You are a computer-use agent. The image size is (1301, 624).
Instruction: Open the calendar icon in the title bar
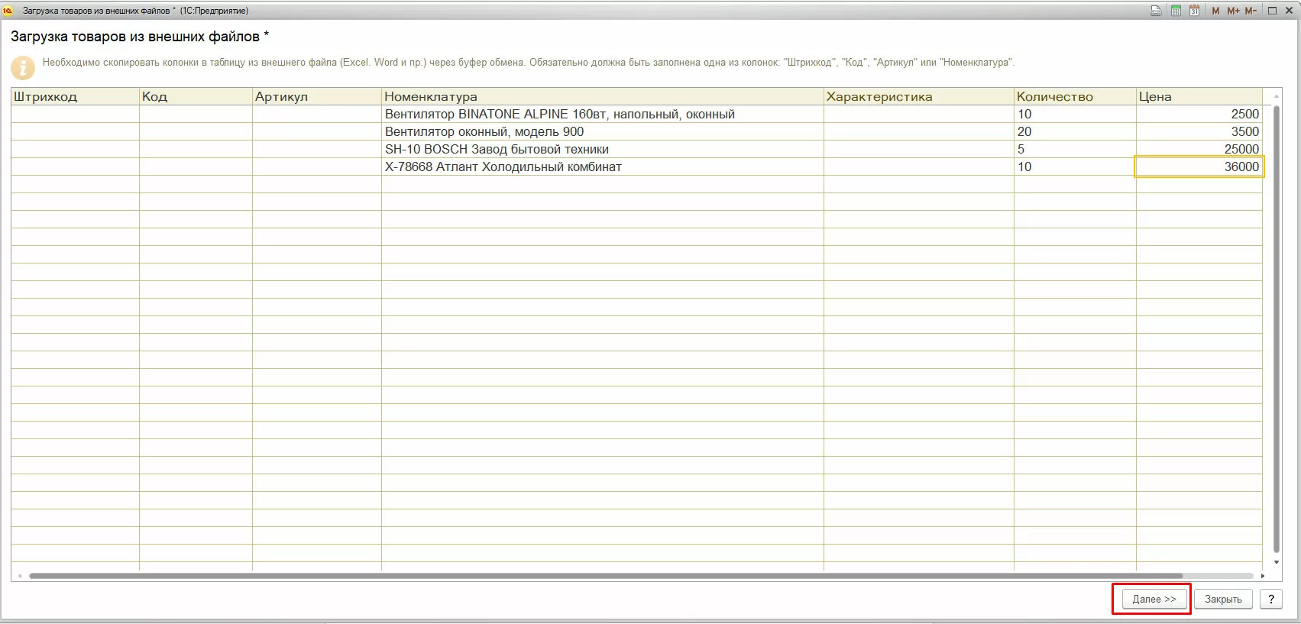pyautogui.click(x=1194, y=11)
